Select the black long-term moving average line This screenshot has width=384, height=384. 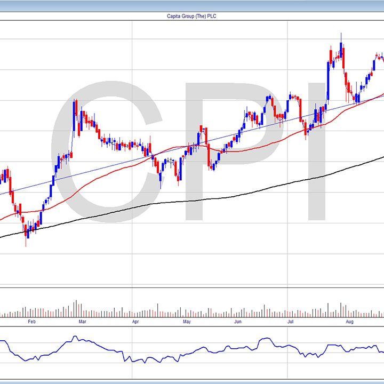tap(213, 198)
